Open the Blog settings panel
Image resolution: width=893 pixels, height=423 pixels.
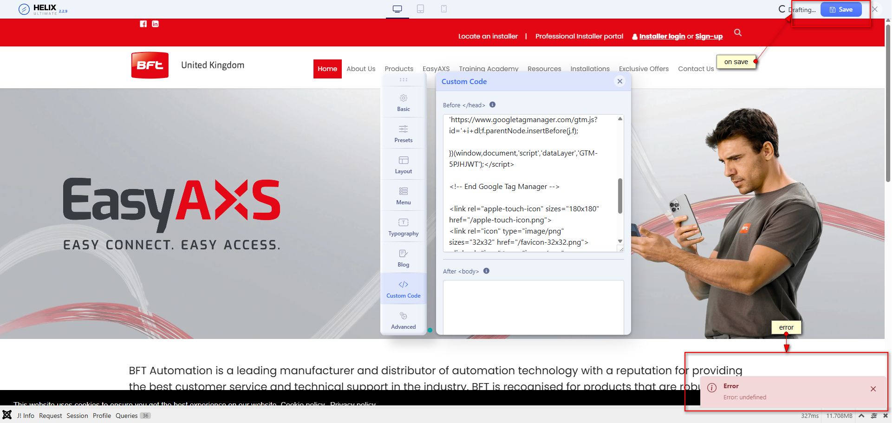404,258
